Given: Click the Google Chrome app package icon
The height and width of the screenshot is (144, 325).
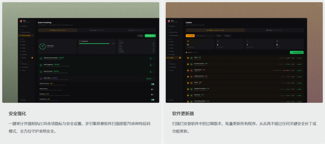Looking at the screenshot, I should pyautogui.click(x=191, y=70).
